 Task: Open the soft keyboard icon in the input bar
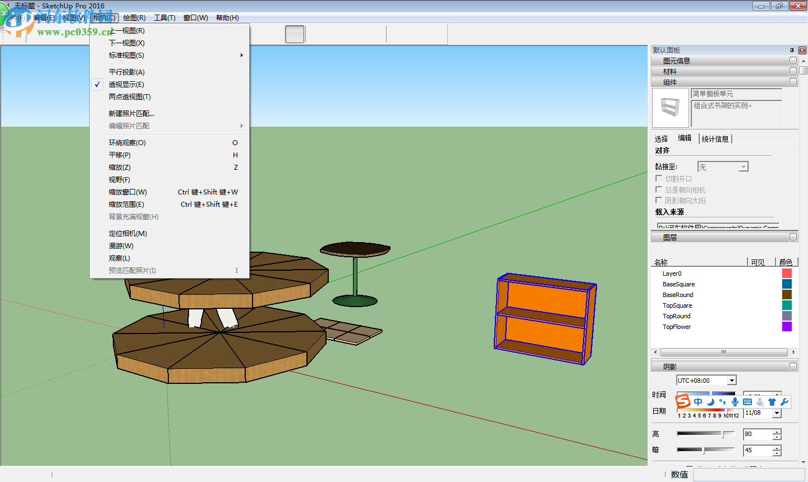[747, 401]
